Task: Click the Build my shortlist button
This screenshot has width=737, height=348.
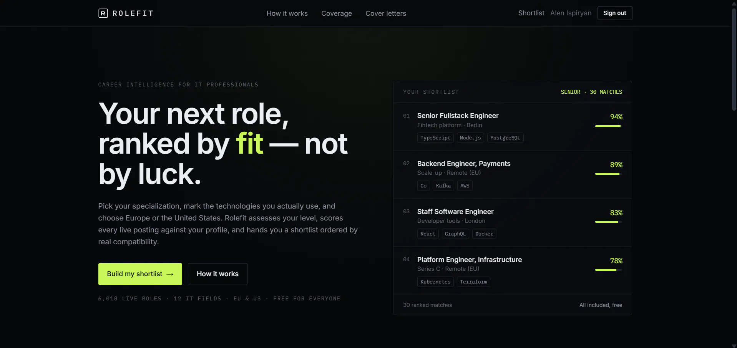Action: pyautogui.click(x=140, y=274)
